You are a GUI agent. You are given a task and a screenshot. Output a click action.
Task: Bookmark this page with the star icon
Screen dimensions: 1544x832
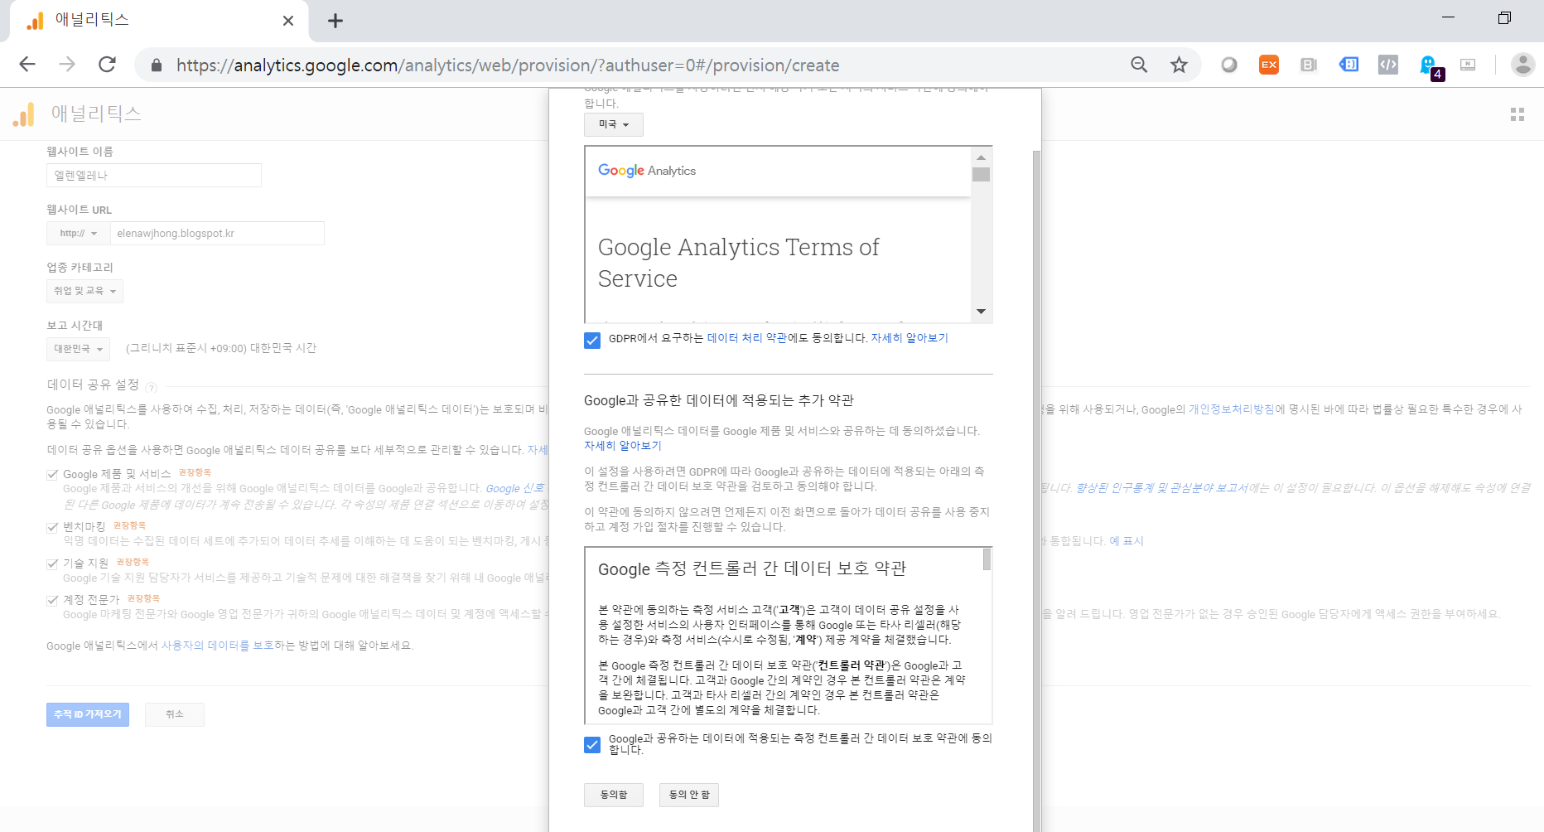pyautogui.click(x=1179, y=65)
